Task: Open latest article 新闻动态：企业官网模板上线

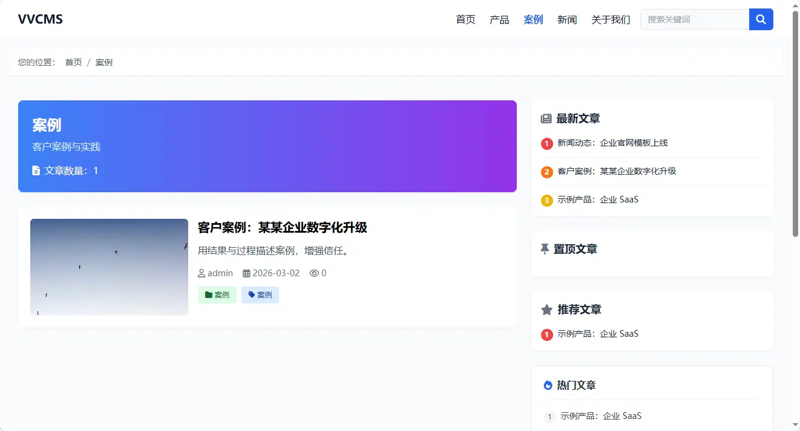Action: [x=612, y=143]
